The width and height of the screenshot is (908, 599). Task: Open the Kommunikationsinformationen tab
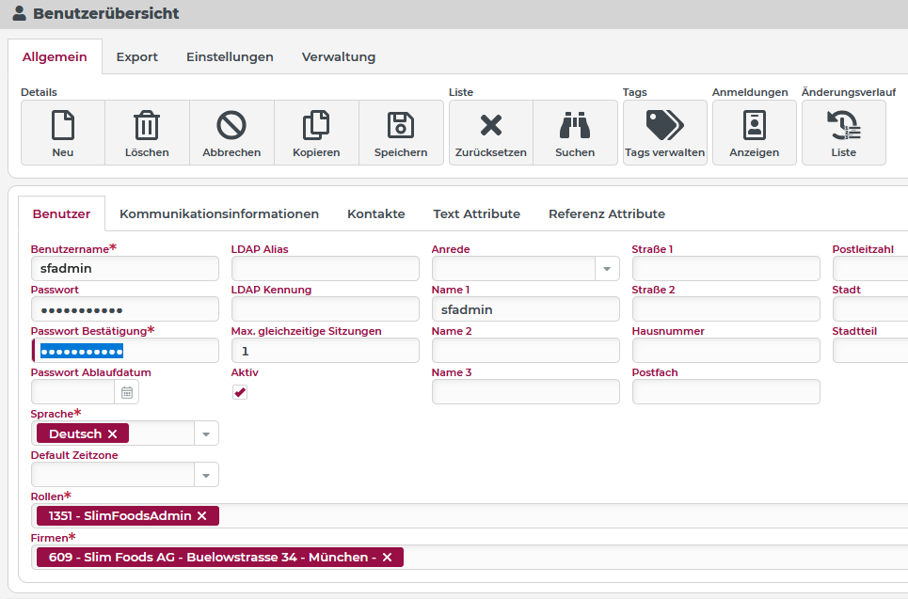(x=219, y=213)
